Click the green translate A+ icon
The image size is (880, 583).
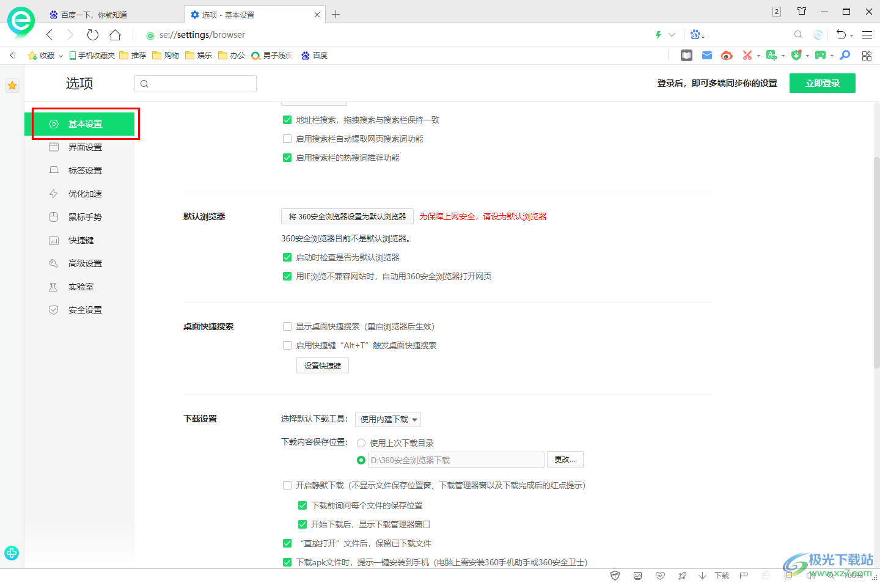(771, 56)
